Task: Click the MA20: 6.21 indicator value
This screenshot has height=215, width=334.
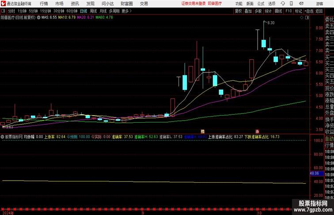Action: tap(85, 18)
